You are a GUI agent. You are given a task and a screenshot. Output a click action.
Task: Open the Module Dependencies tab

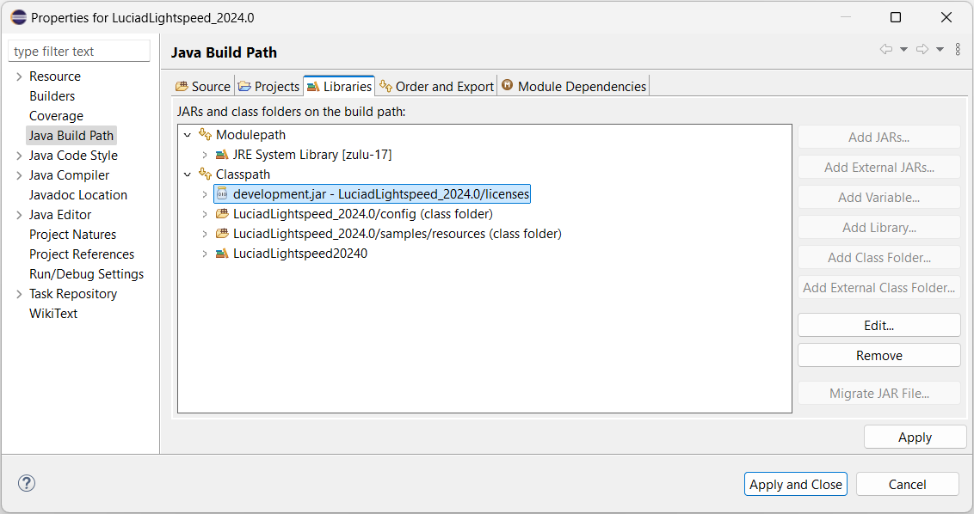(574, 86)
